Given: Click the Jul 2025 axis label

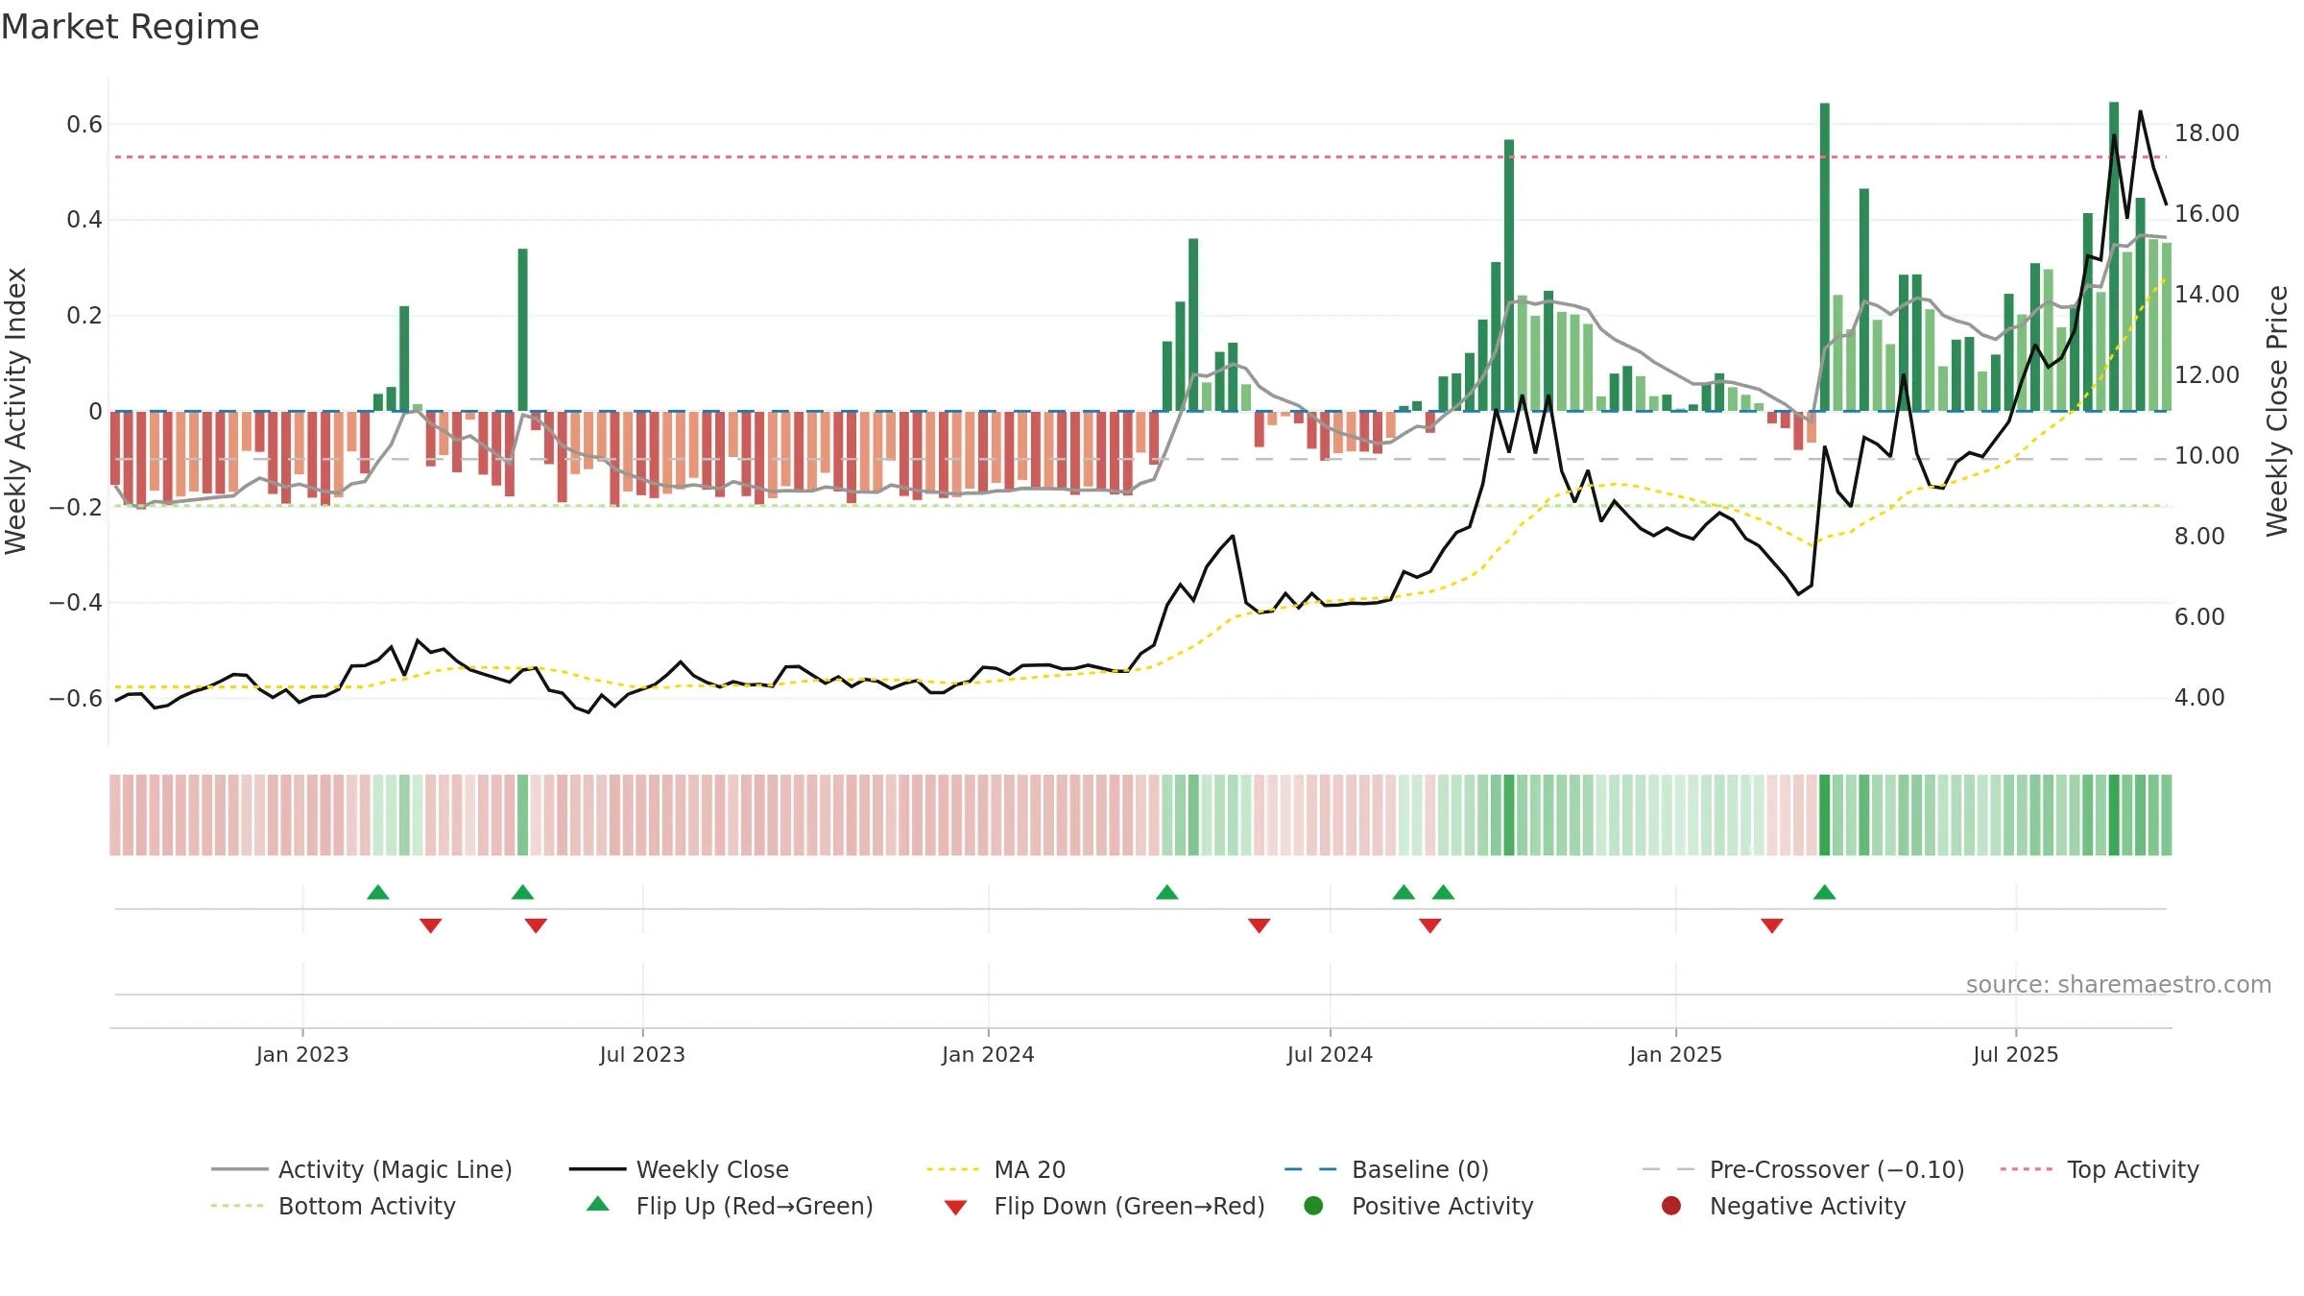Looking at the screenshot, I should click(2016, 1054).
